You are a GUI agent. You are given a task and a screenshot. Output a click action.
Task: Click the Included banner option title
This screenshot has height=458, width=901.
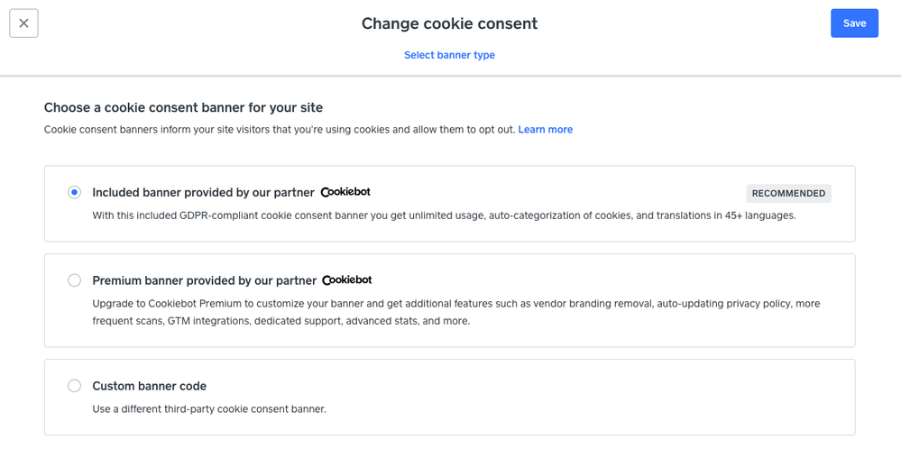(203, 192)
